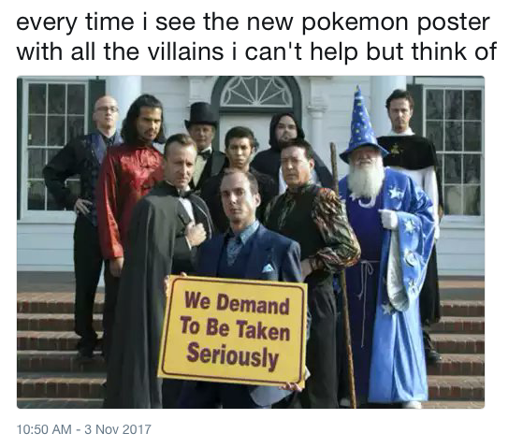The width and height of the screenshot is (523, 448).
Task: Click the arched fanlight window above door
Action: [x=256, y=92]
